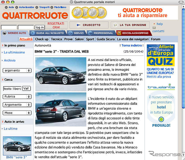Open the Mondo Auto tab
Screen dimensions: 185x160
coord(15,33)
